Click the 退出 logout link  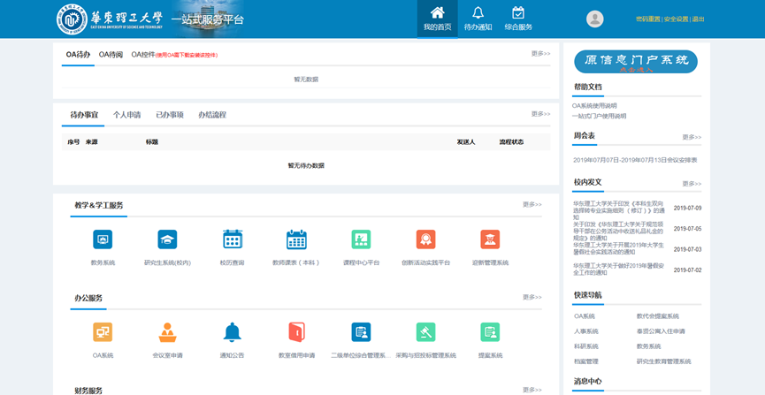[698, 19]
